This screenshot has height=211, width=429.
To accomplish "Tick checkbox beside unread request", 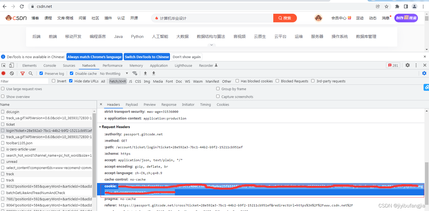I will coord(3,161).
